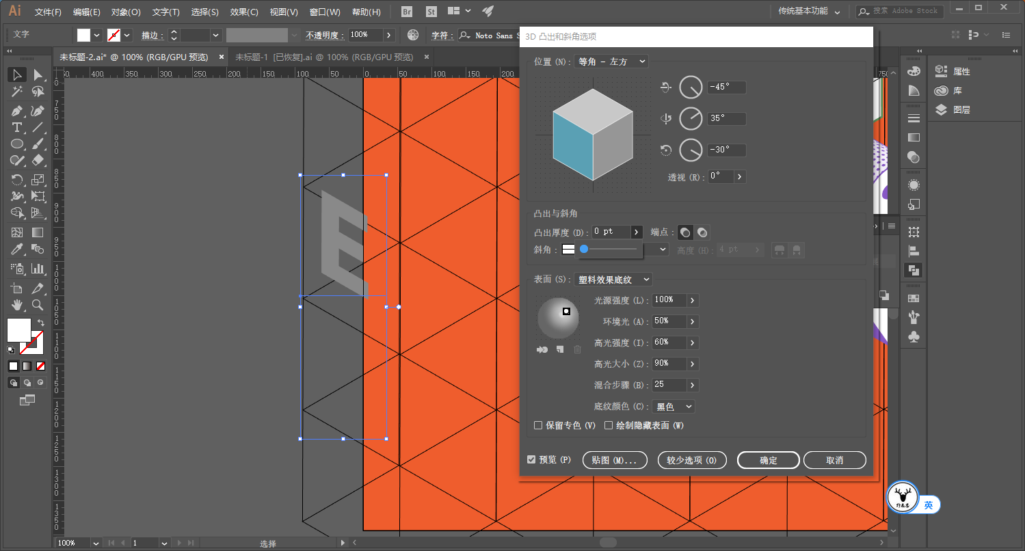Enable the 绘制隐藏表面 (W) checkbox
Image resolution: width=1025 pixels, height=551 pixels.
609,425
